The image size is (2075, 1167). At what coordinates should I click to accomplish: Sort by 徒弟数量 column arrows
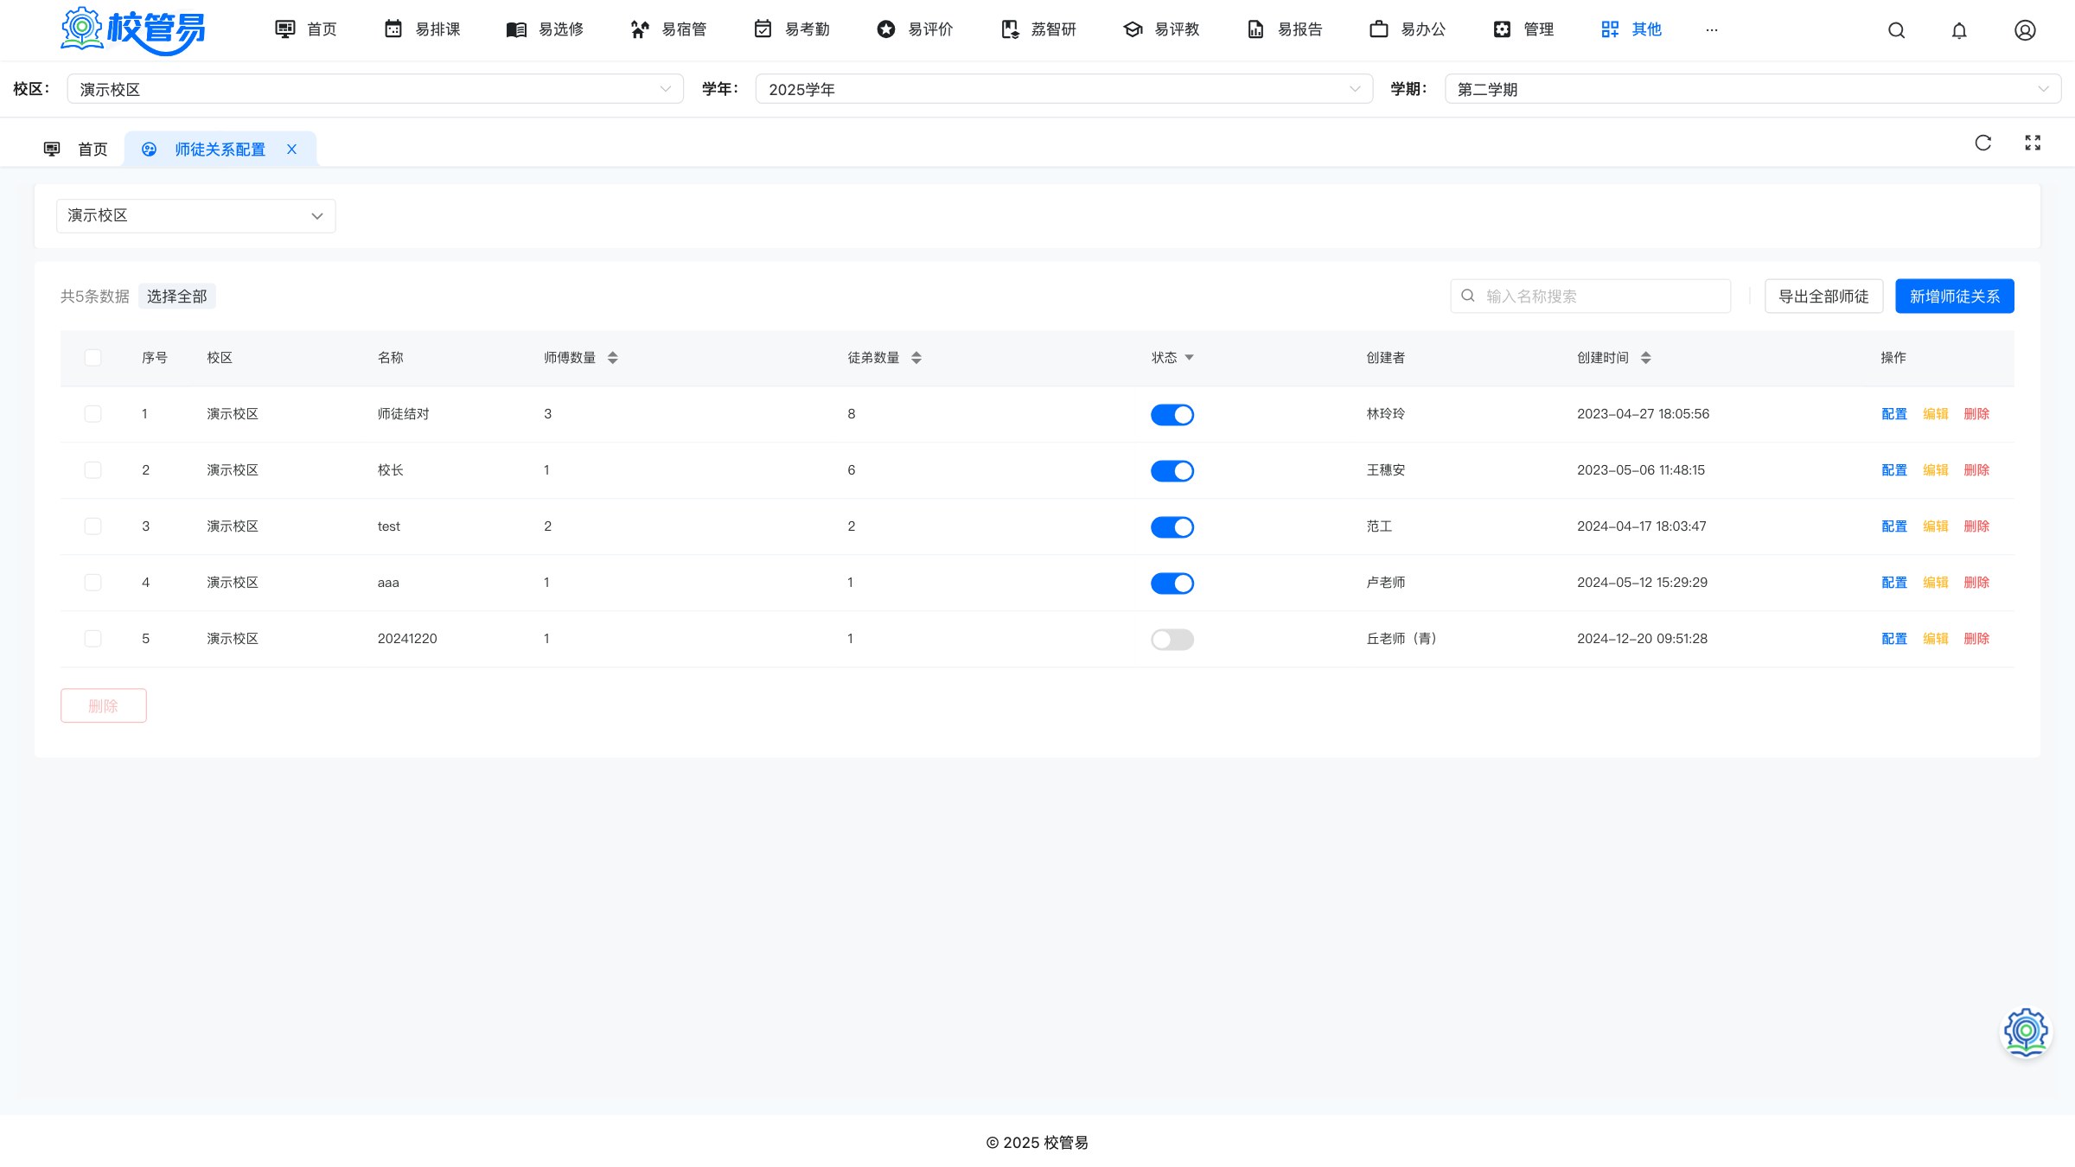point(916,358)
